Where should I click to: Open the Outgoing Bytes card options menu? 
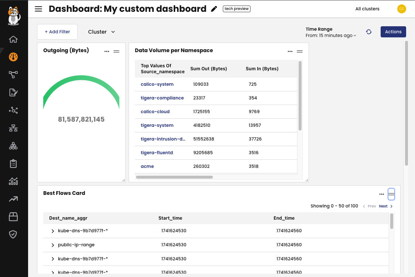tap(107, 51)
